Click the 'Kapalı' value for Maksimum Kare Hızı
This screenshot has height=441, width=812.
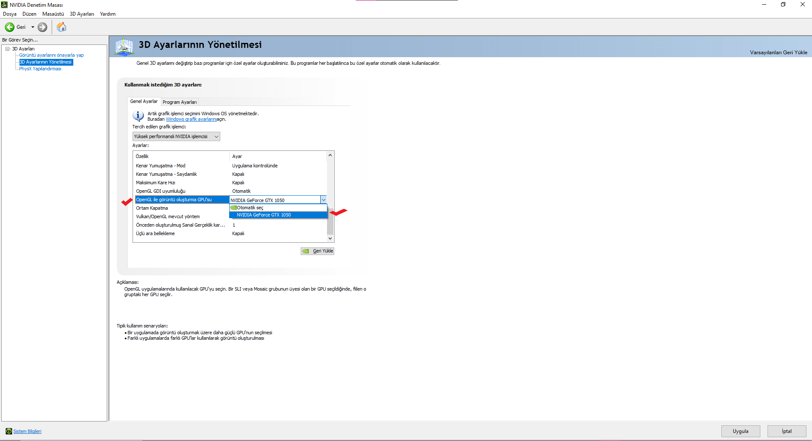point(238,183)
